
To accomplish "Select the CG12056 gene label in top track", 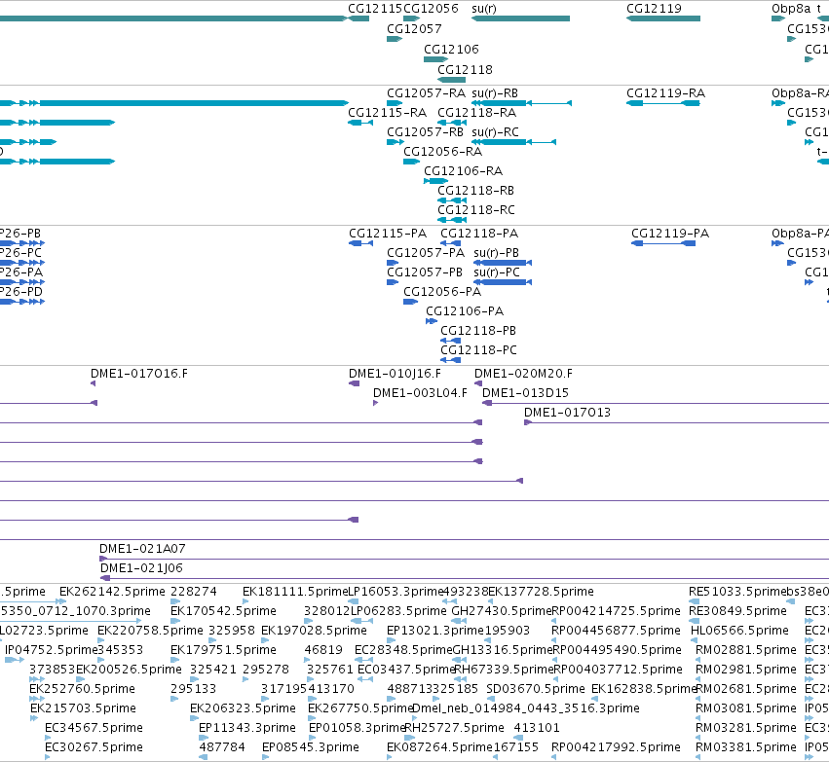I will pyautogui.click(x=431, y=9).
